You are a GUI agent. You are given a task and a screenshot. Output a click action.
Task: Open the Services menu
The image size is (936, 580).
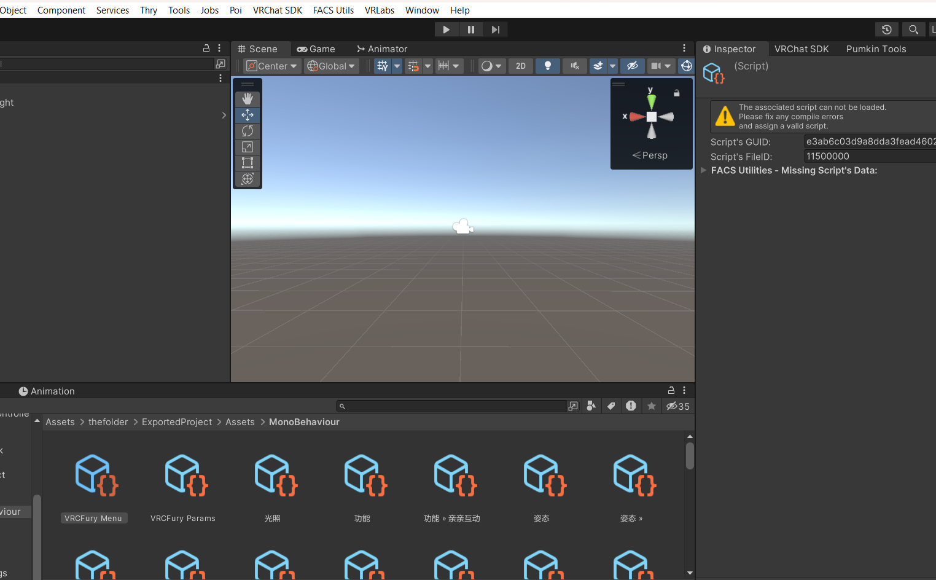click(x=112, y=10)
